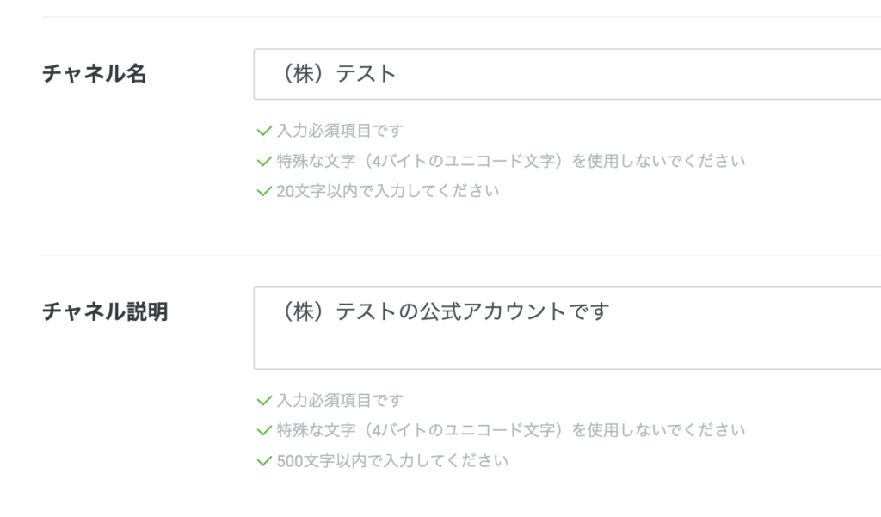Click the チャネル説明 field label
881x517 pixels.
[x=105, y=312]
